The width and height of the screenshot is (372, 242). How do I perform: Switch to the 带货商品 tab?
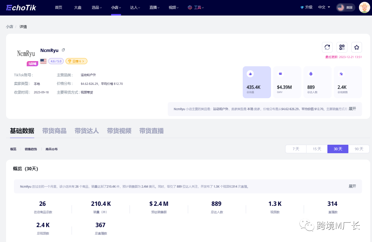point(54,131)
